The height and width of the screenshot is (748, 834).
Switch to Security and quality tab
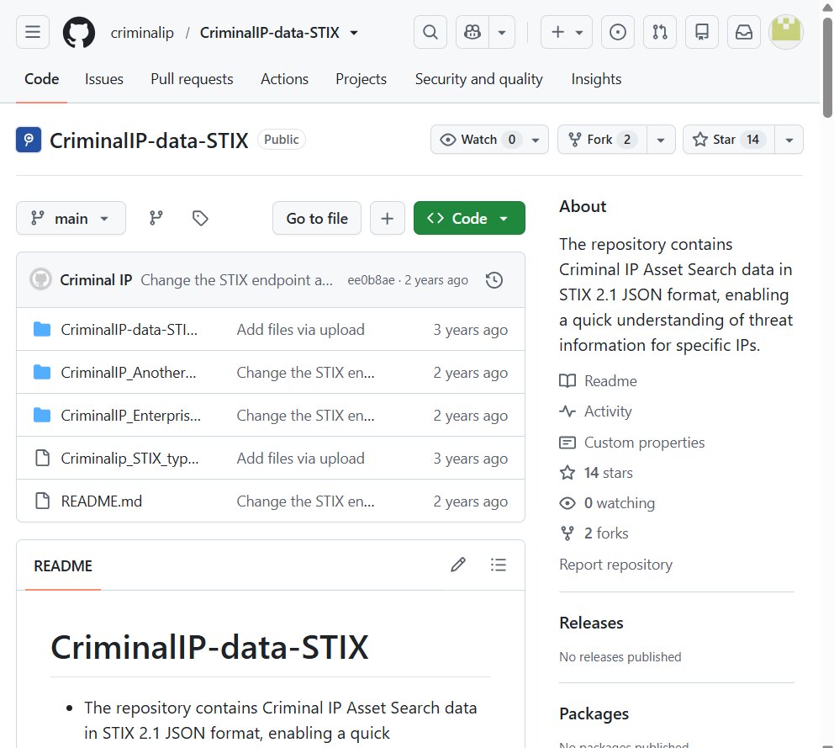(x=478, y=79)
